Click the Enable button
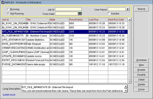Screen dimensions: 153x99 [x=141, y=70]
